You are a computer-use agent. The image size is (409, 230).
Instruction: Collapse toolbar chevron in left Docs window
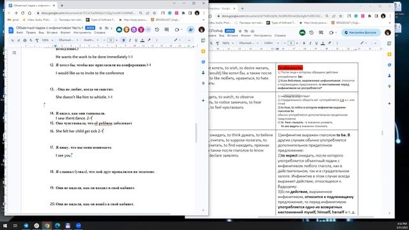point(189,40)
